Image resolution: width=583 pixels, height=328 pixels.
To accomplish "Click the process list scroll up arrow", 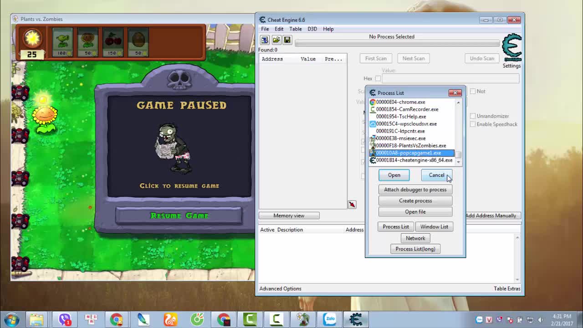I will coord(458,102).
